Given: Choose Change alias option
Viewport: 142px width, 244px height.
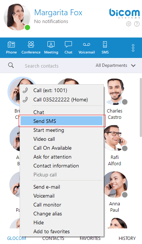Looking at the screenshot, I should pos(62,214).
